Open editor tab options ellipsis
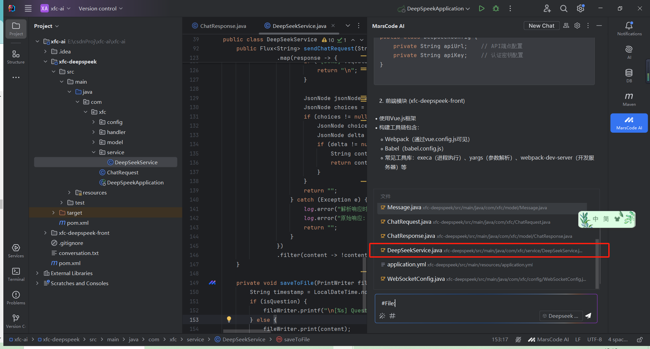This screenshot has width=650, height=349. (x=359, y=26)
